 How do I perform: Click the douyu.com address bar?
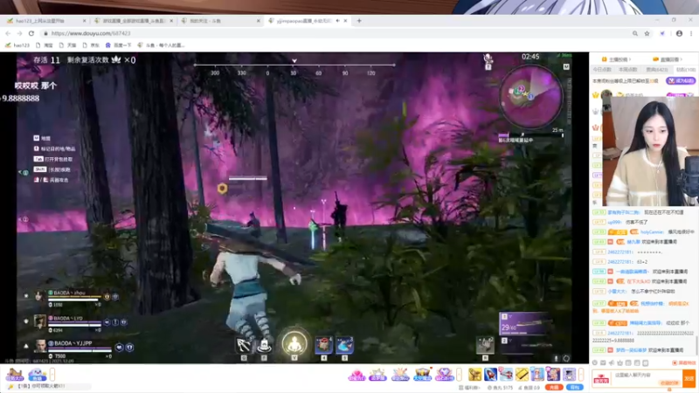click(335, 33)
